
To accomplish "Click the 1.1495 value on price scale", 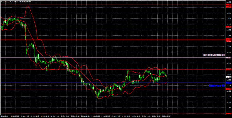I will coord(229,52).
